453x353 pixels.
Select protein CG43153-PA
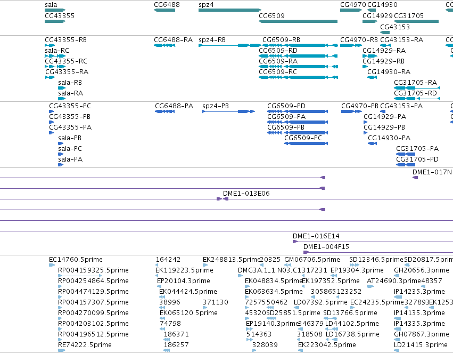coord(383,111)
